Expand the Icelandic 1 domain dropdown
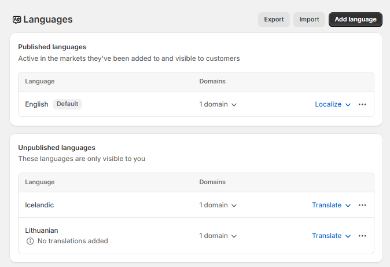 tap(218, 205)
